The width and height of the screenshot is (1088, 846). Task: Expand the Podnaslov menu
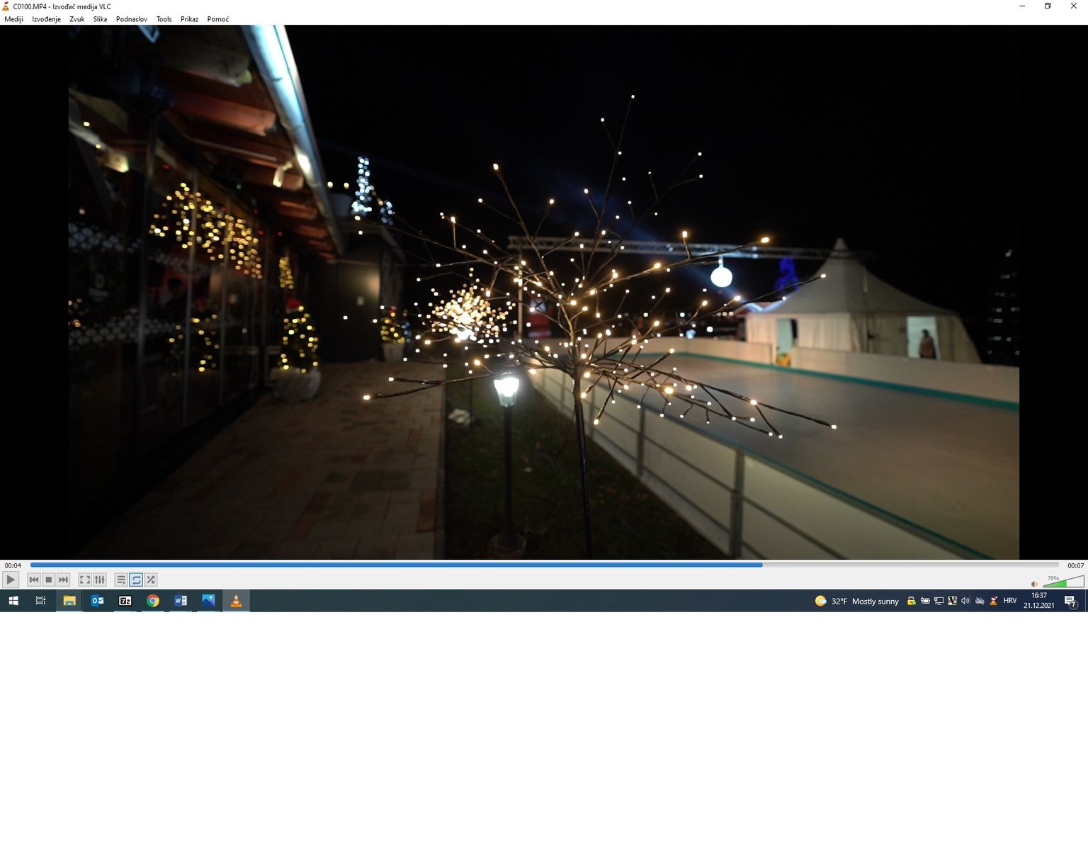pos(131,19)
